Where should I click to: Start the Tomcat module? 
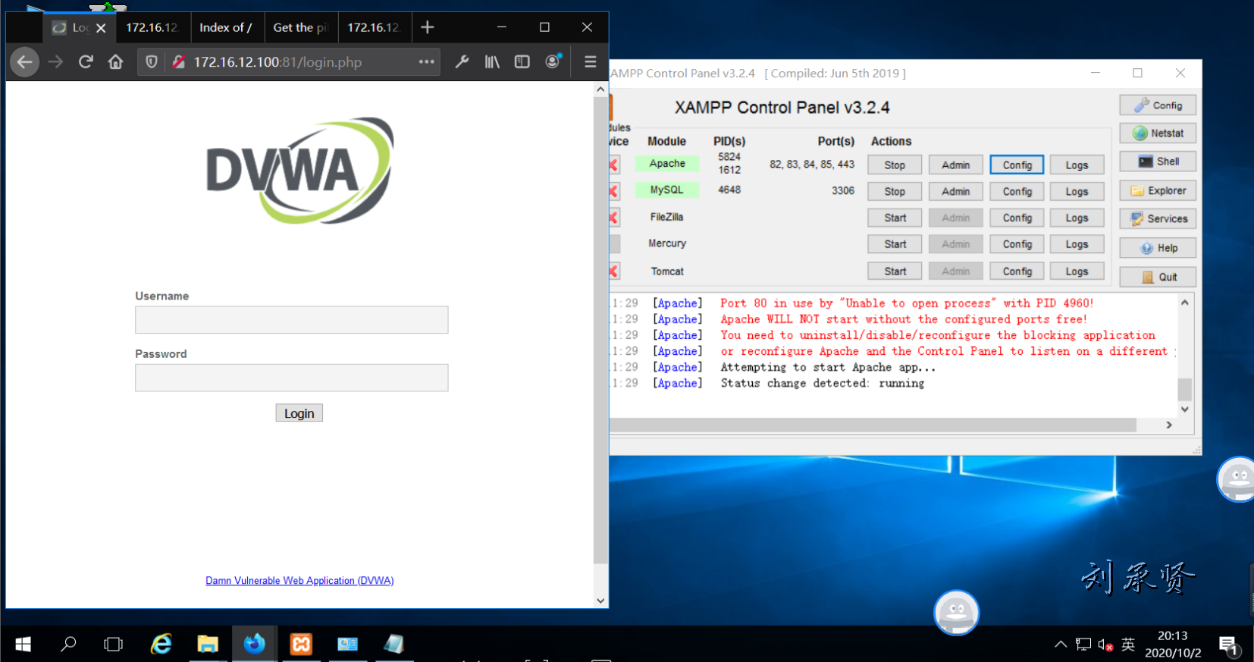pos(895,271)
